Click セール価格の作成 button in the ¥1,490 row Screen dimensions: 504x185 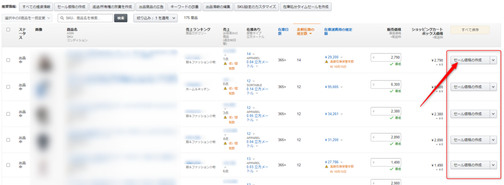click(470, 165)
